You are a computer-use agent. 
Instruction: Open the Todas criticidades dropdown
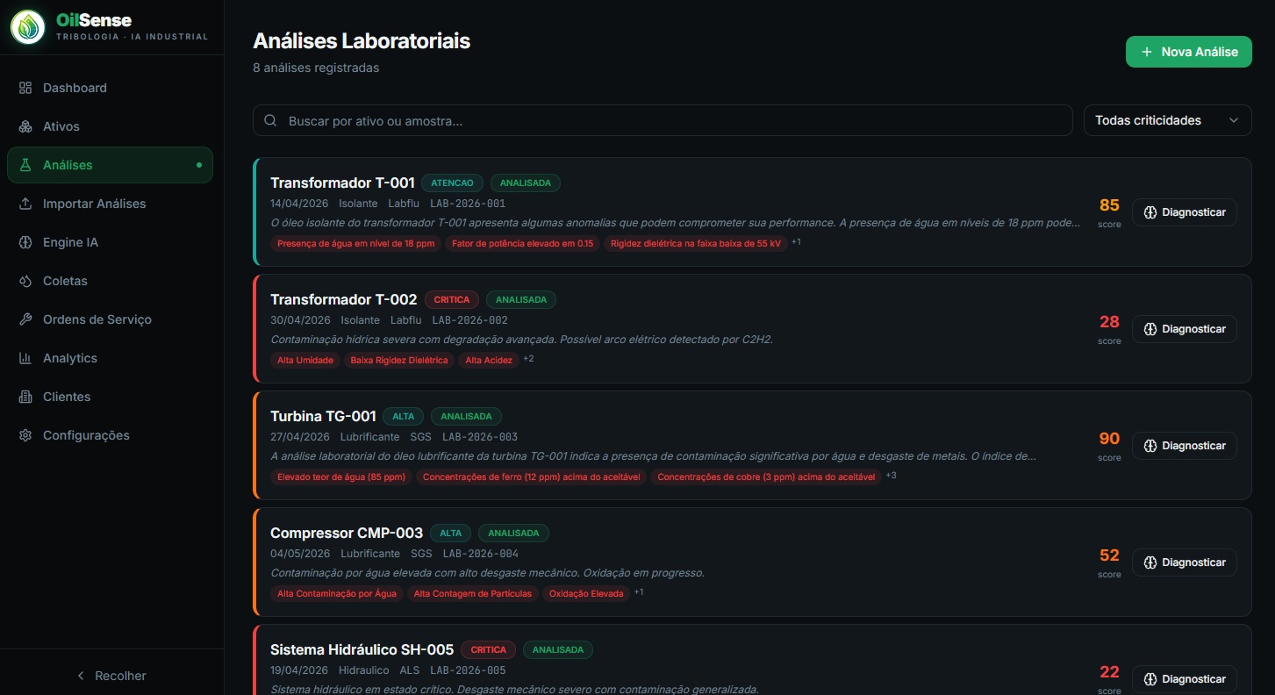[1168, 120]
